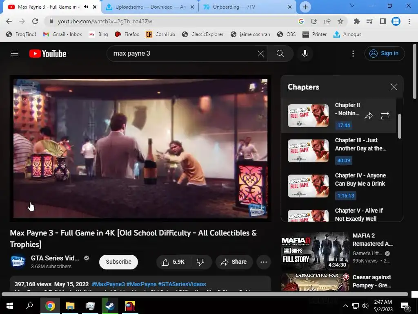This screenshot has width=418, height=314.
Task: Like the video with thumbs up
Action: 173,262
